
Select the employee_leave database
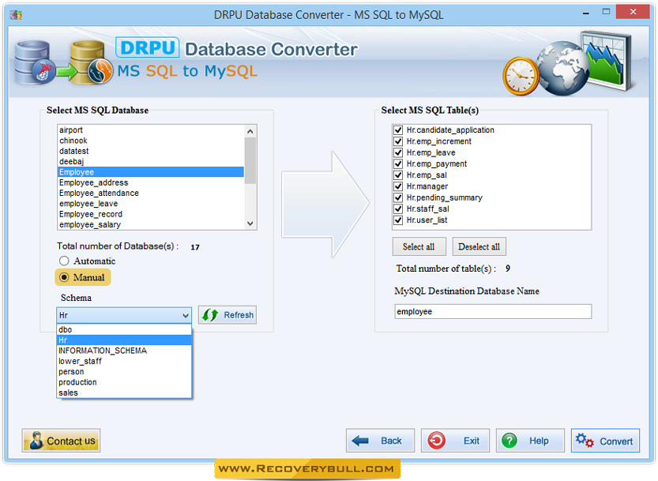point(151,204)
